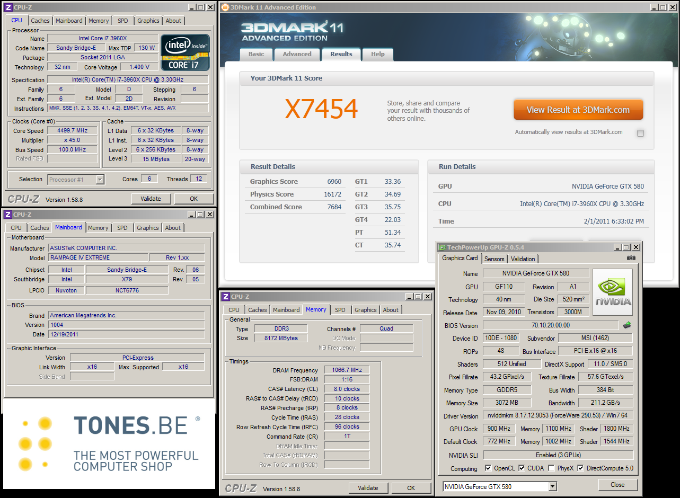
Task: Click the Level 3 cache value 15 MBytes
Action: pos(156,159)
